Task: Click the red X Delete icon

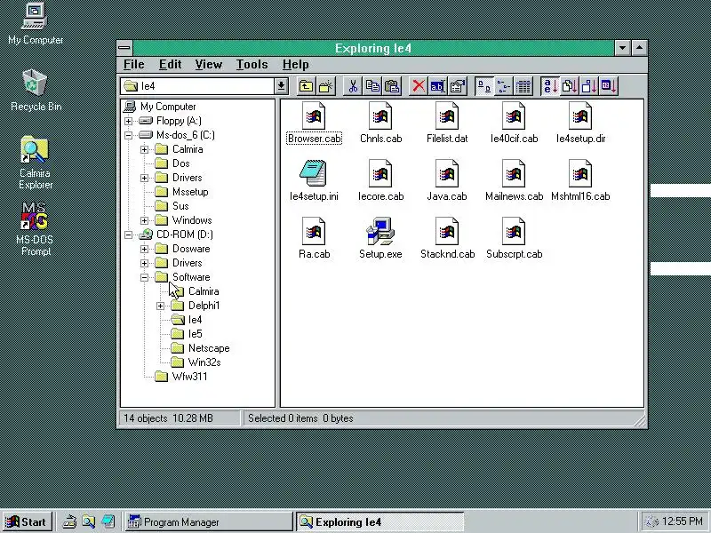Action: coord(419,86)
